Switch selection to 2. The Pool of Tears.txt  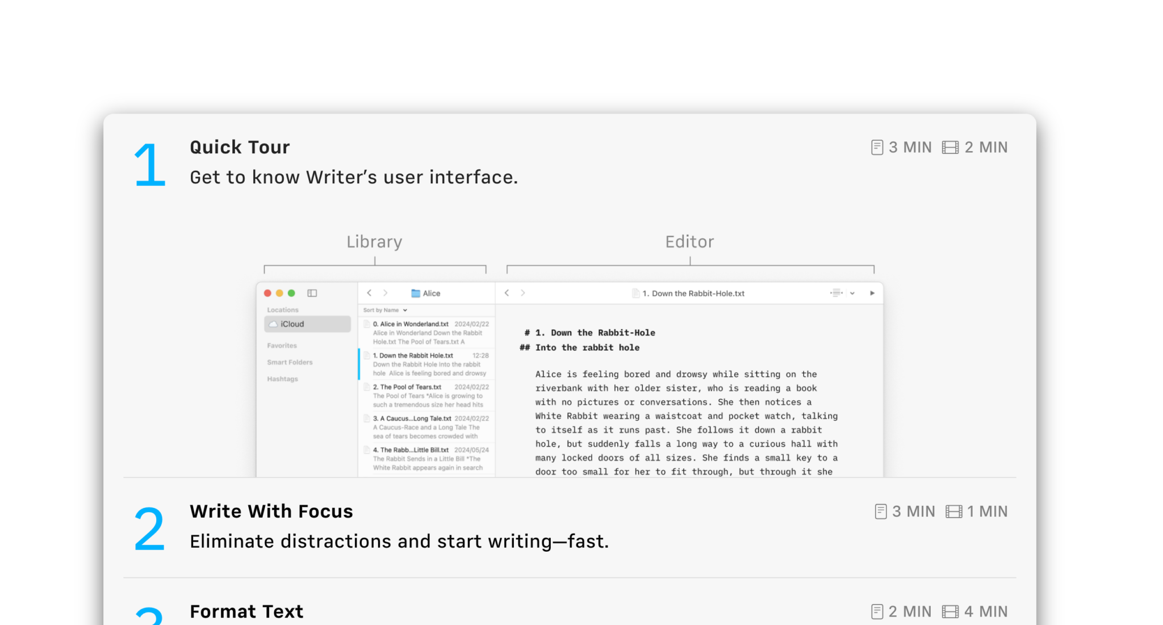407,387
